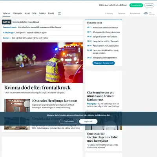157x157 pixels.
Task: Click the Vårgårda article thumbnail behind the banner
Action: (x=17, y=123)
